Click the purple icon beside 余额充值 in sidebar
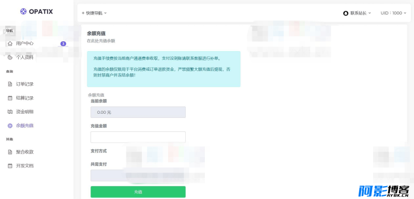This screenshot has width=414, height=199. pyautogui.click(x=10, y=126)
